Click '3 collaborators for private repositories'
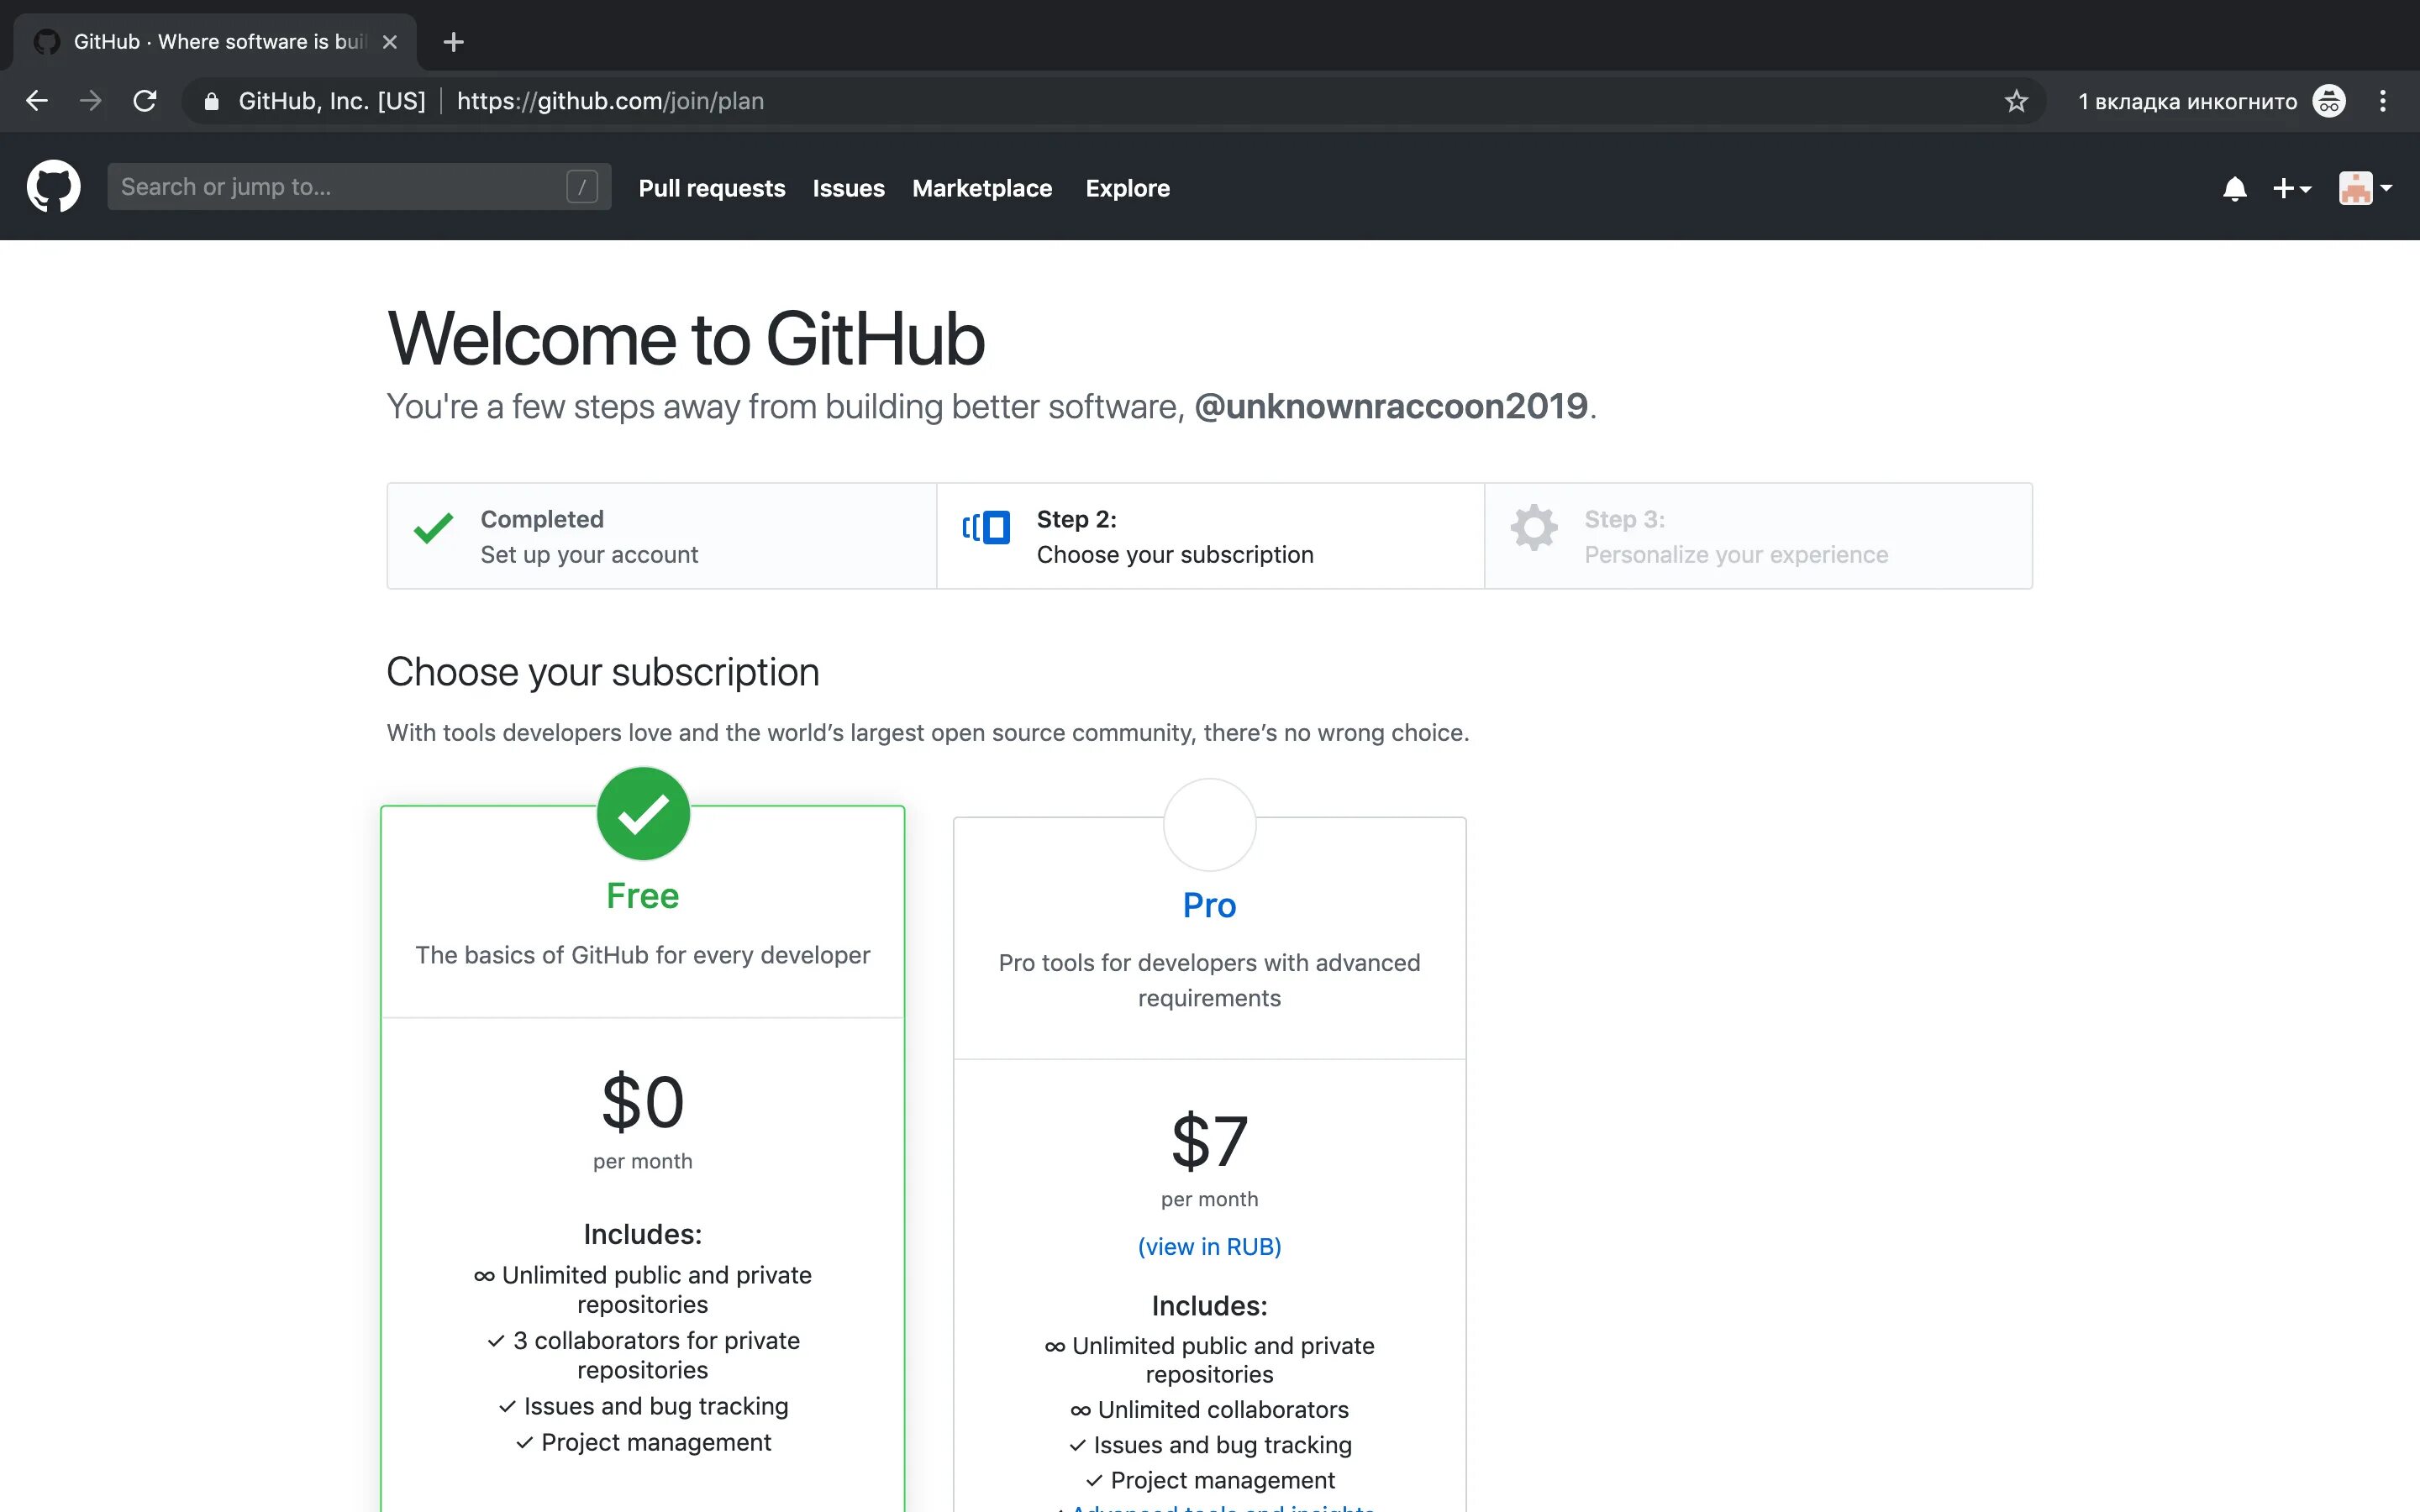The height and width of the screenshot is (1512, 2420). tap(643, 1355)
